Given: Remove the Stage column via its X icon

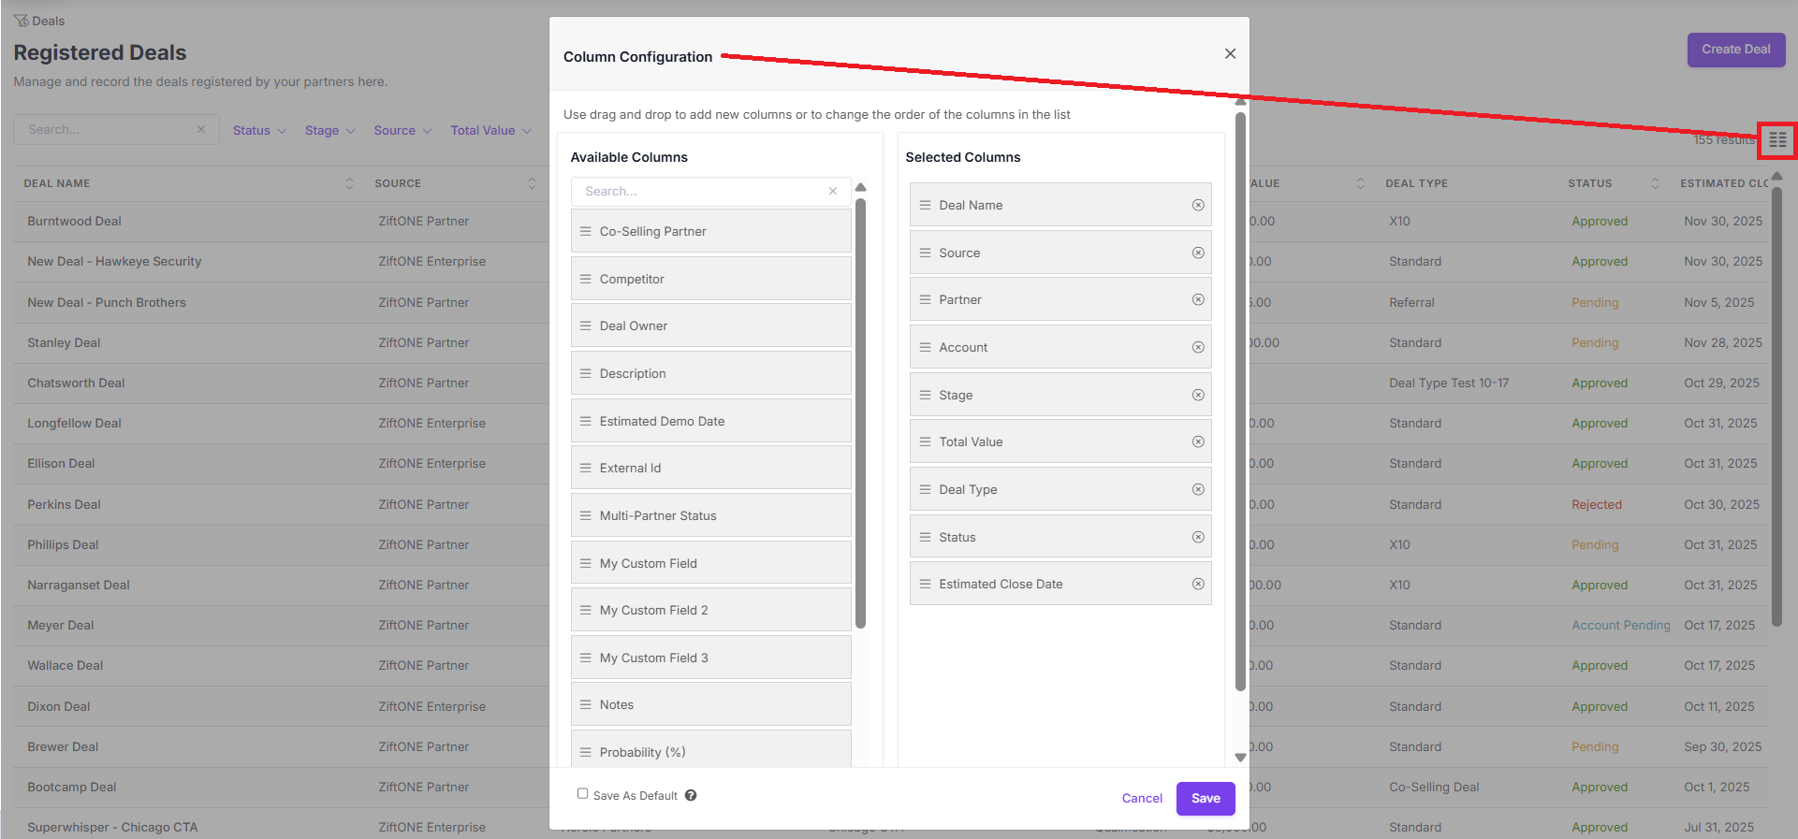Looking at the screenshot, I should coord(1198,395).
